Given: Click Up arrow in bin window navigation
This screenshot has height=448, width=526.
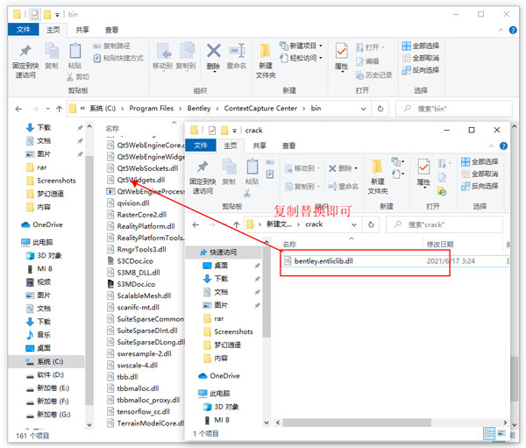Looking at the screenshot, I should tap(60, 109).
